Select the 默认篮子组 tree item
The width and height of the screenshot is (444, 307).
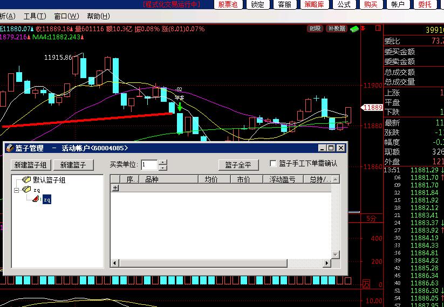49,180
